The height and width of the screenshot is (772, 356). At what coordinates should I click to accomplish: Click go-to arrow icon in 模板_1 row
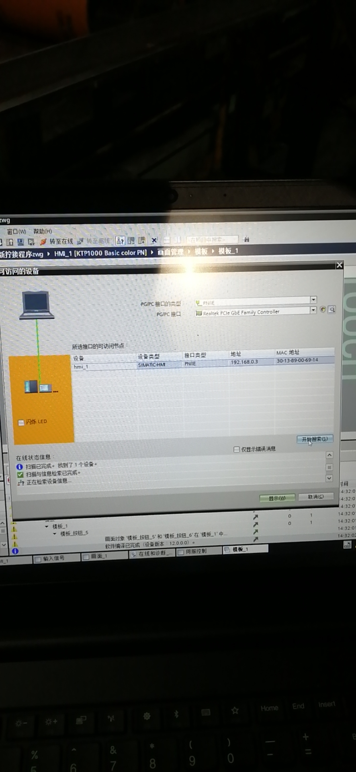pyautogui.click(x=255, y=517)
